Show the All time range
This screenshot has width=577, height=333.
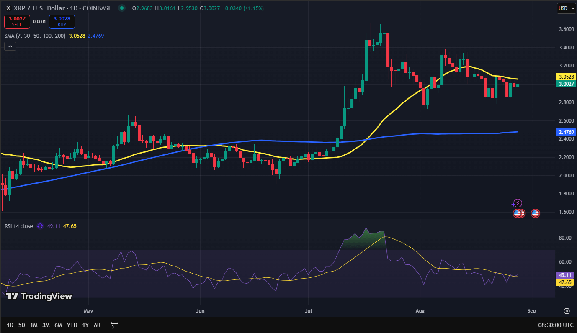click(x=97, y=325)
